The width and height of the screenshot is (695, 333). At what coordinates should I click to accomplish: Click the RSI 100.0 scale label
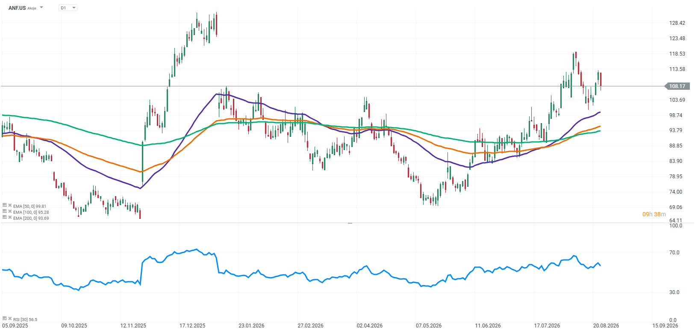click(x=676, y=226)
